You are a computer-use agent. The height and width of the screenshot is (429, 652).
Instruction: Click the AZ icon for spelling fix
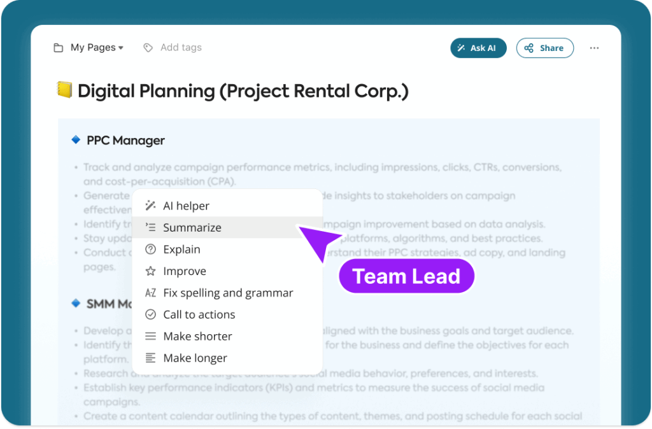pos(150,293)
